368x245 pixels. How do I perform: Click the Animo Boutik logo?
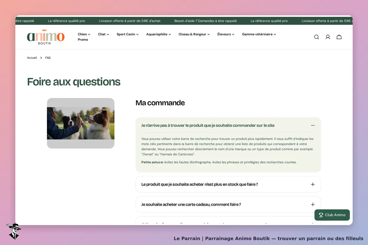(46, 37)
